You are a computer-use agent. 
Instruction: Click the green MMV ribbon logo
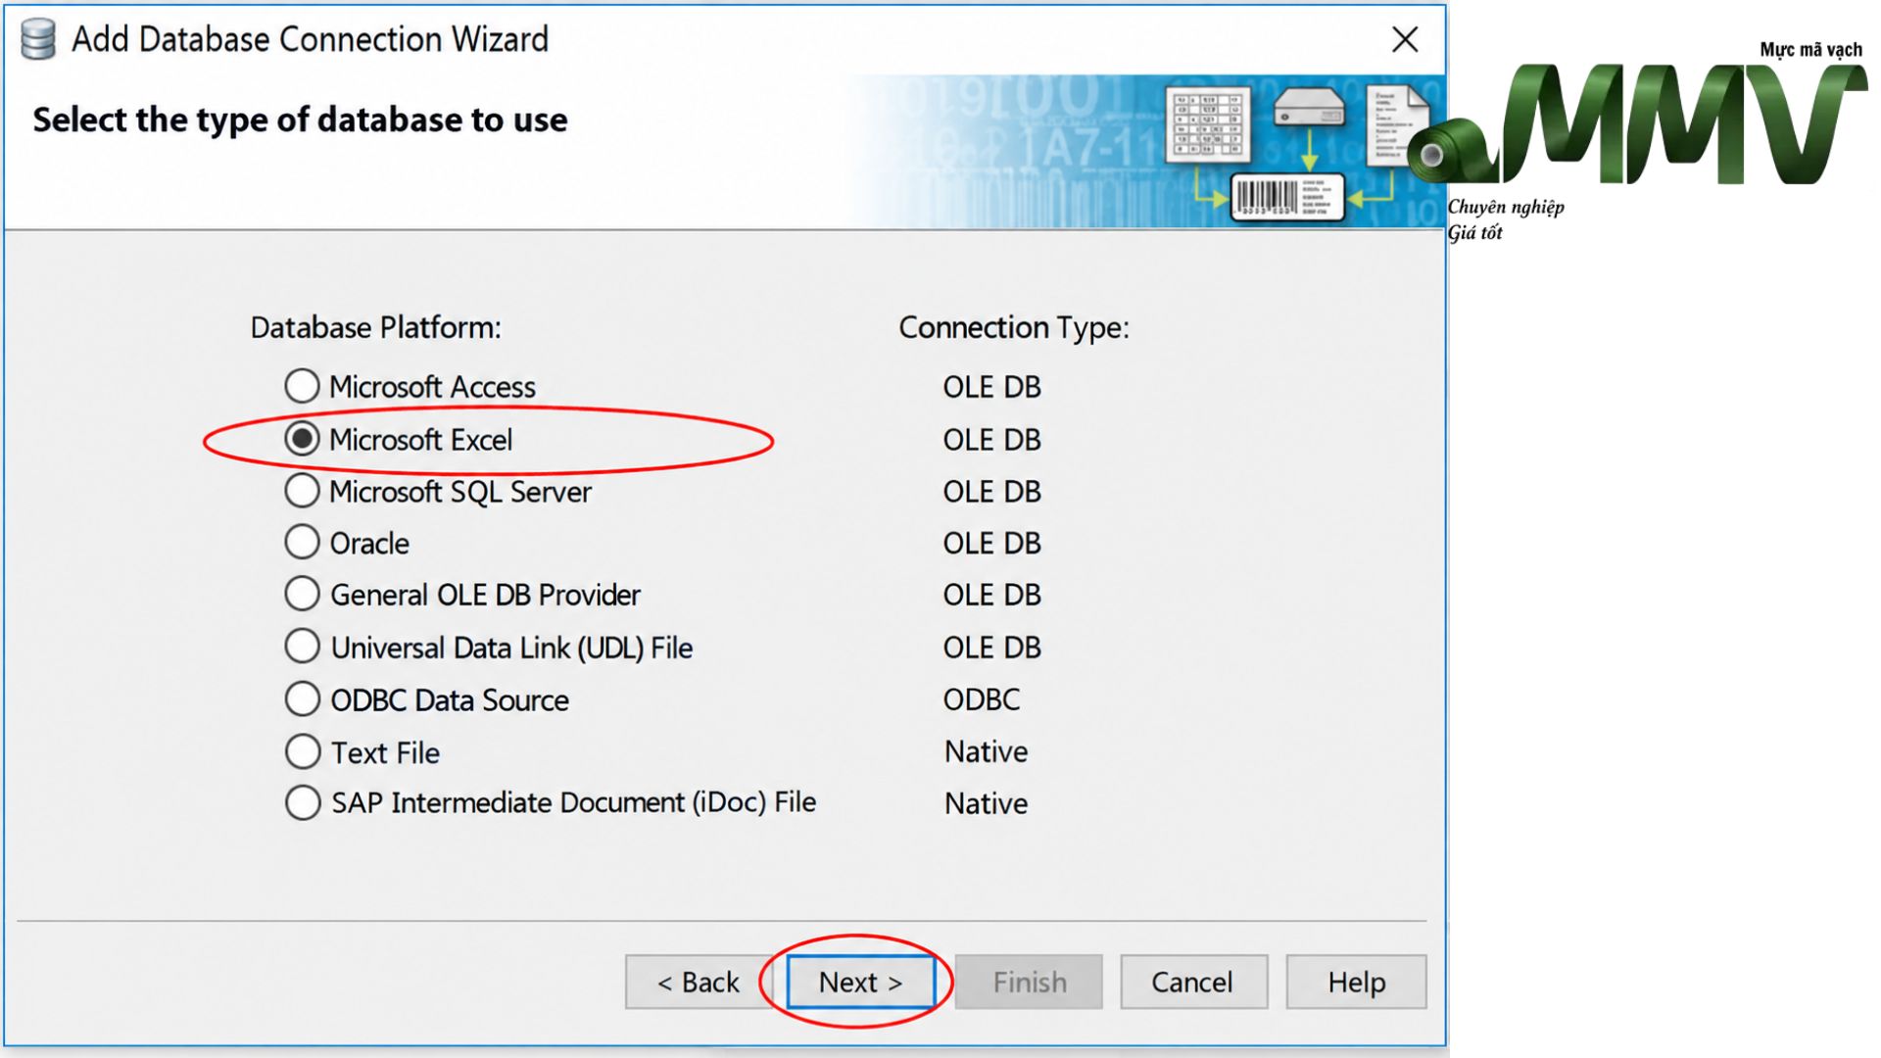tap(1638, 124)
